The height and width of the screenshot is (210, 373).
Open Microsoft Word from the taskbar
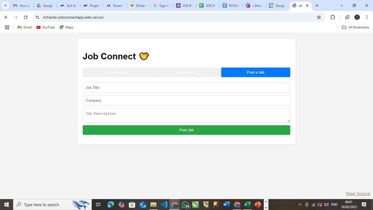[227, 205]
